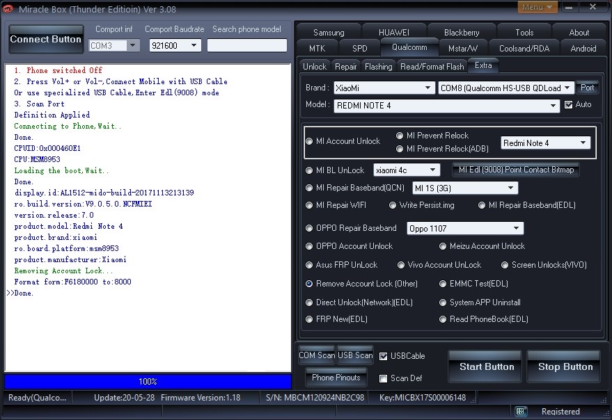This screenshot has height=420, width=612.
Task: Open the Unlock sub-tab
Action: 315,67
